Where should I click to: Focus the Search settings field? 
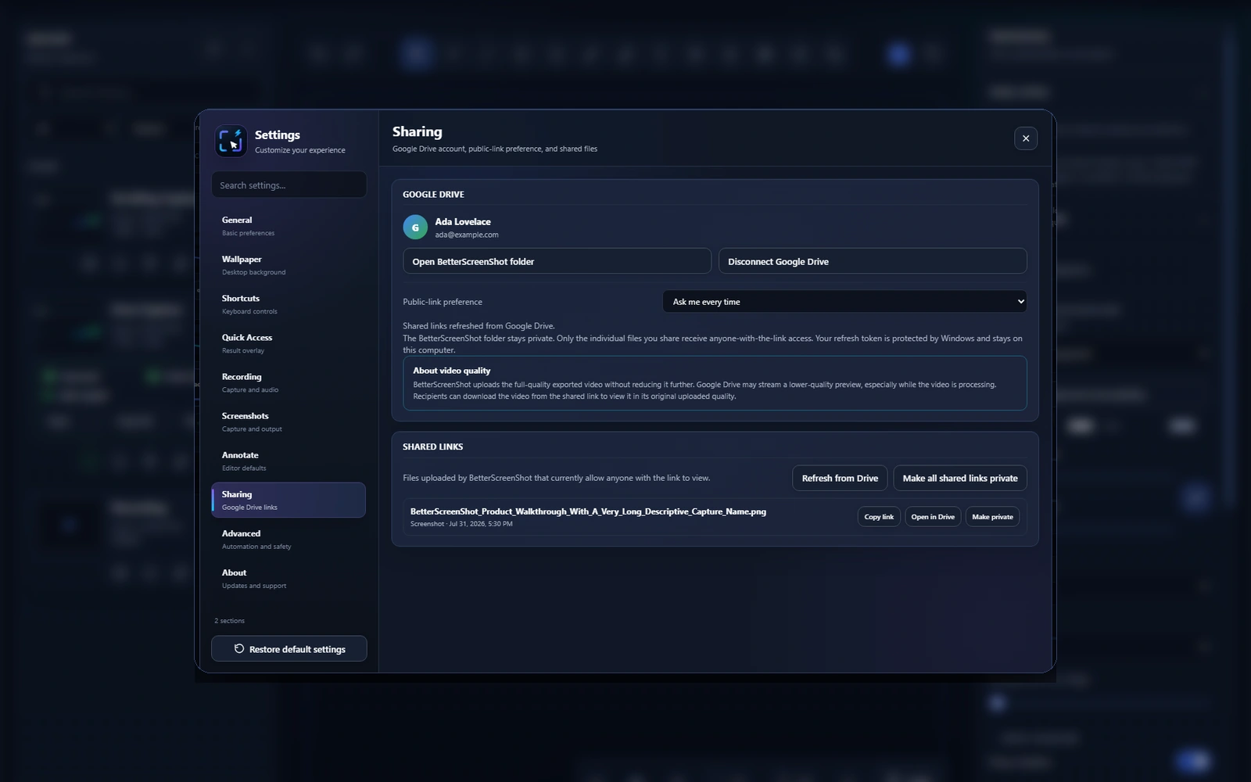click(289, 185)
